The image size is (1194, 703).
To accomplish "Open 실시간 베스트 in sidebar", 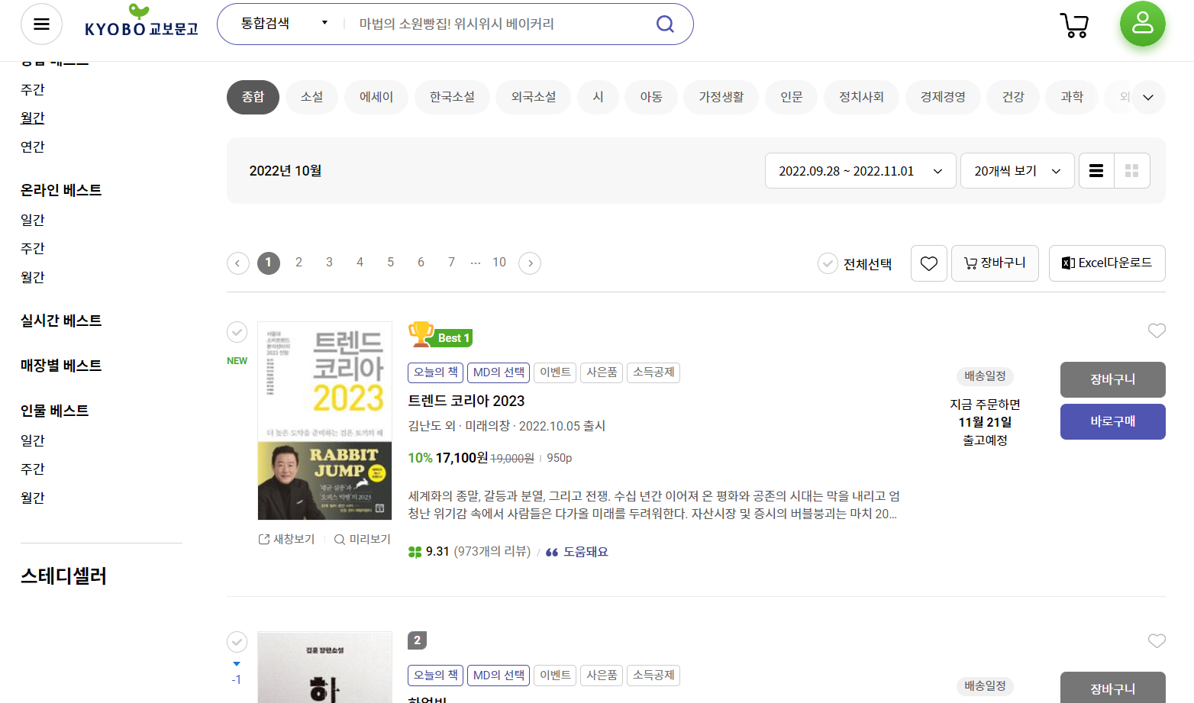I will (x=61, y=321).
